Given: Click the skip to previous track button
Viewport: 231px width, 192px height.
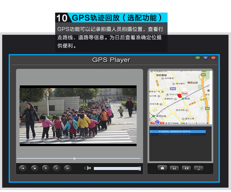Looking at the screenshot, I should point(23,168).
